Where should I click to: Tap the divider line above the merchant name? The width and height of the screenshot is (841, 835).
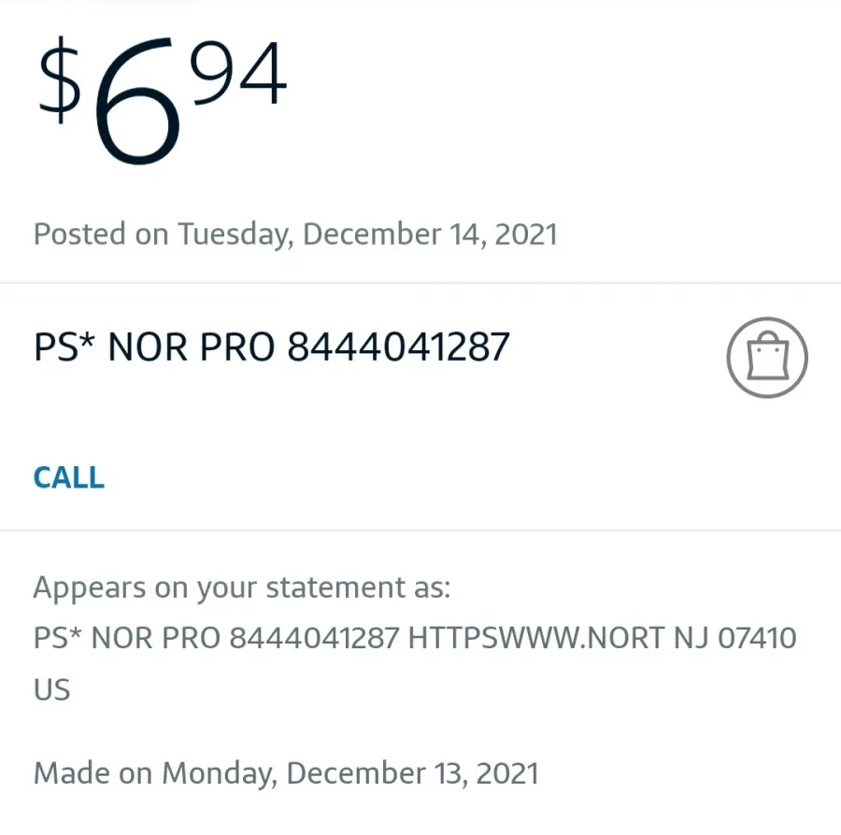(420, 283)
